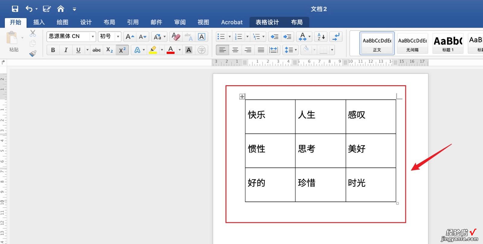Image resolution: width=483 pixels, height=244 pixels.
Task: Open the Acrobat ribbon tab
Action: coord(232,22)
